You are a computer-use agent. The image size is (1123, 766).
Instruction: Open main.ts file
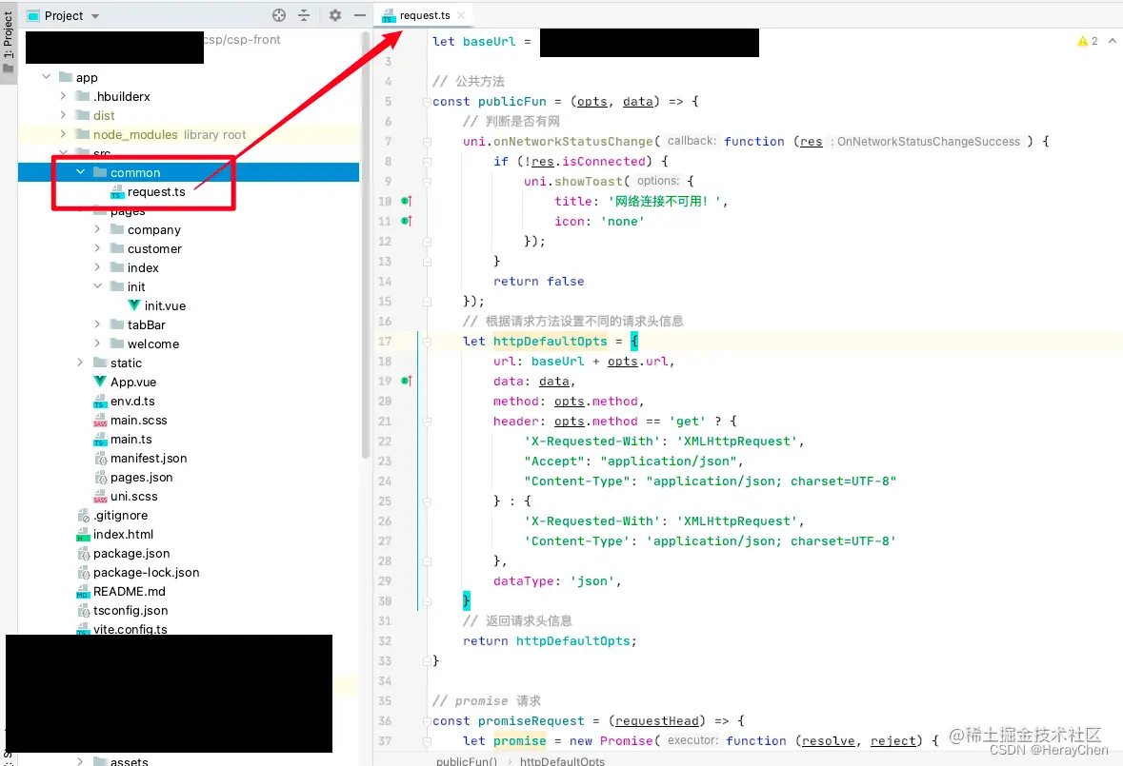[131, 440]
